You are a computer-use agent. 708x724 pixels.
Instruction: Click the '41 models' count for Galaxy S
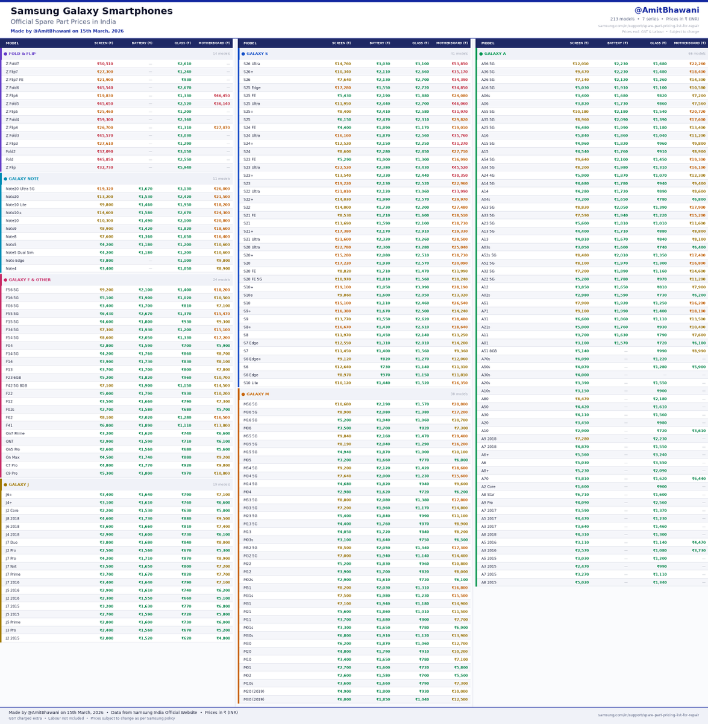tap(459, 54)
